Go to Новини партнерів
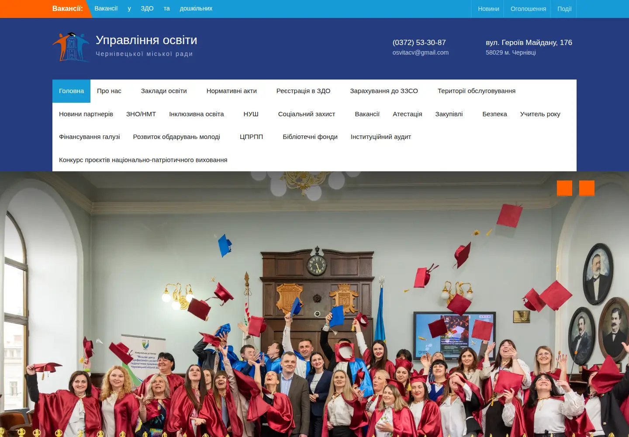The width and height of the screenshot is (629, 437). pyautogui.click(x=86, y=114)
